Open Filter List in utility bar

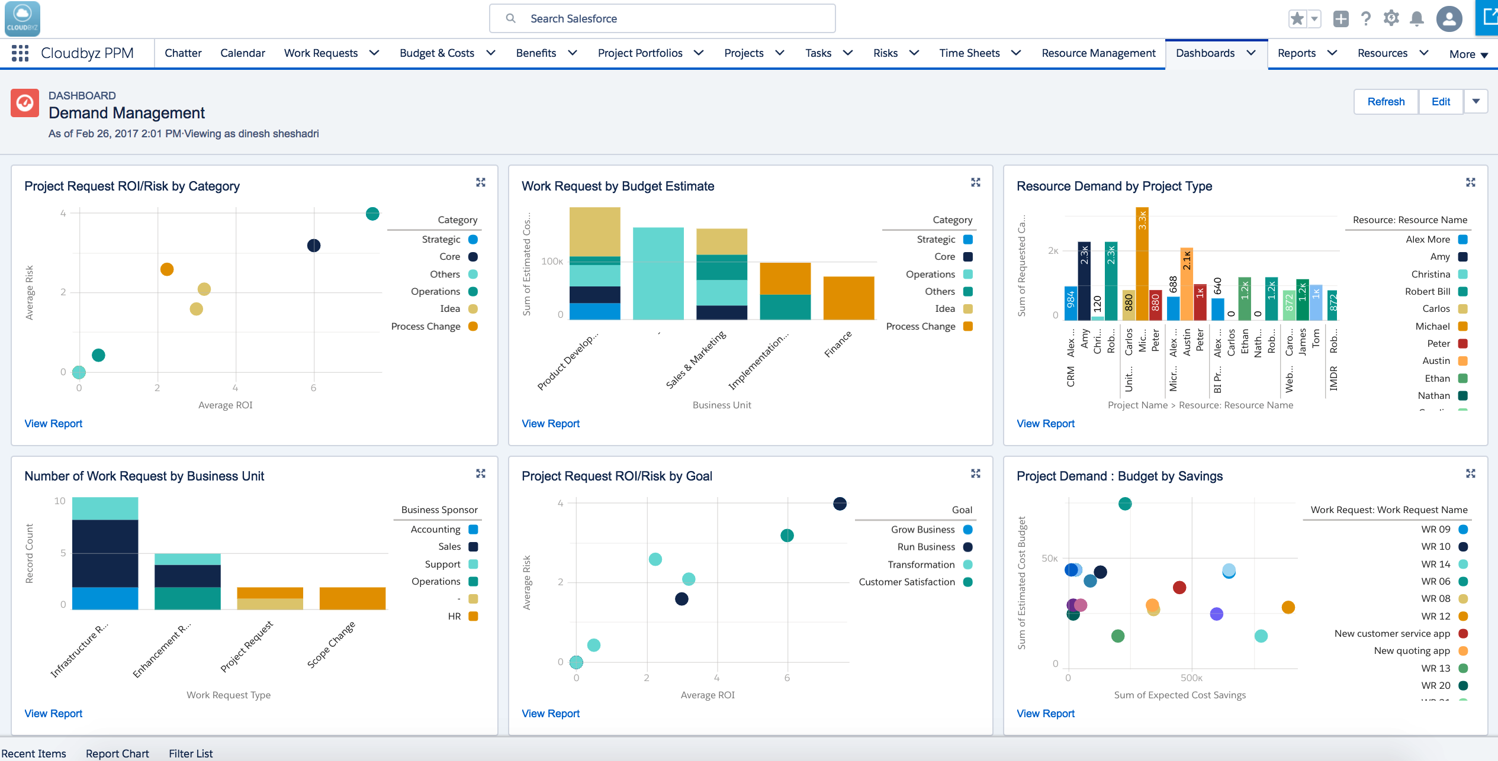(191, 753)
